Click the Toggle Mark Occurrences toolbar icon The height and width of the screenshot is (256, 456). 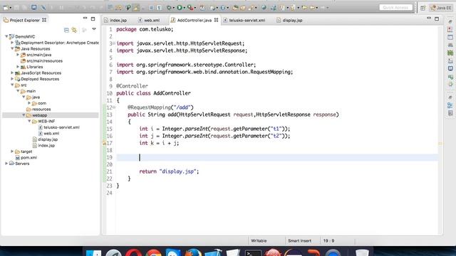[x=135, y=8]
